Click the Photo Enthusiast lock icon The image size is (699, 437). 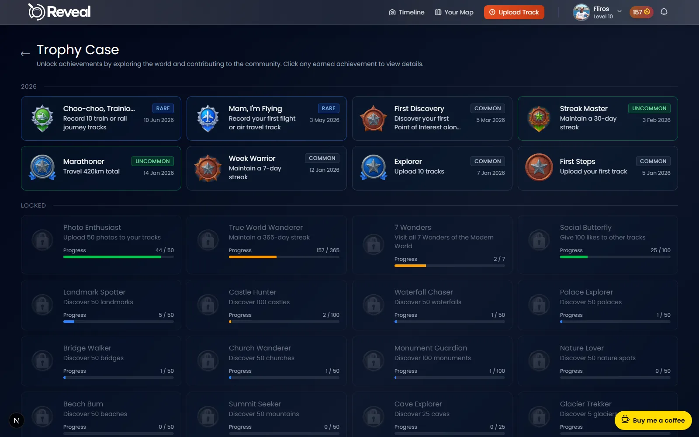coord(42,240)
